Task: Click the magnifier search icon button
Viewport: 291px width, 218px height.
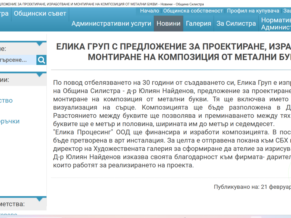Action: pyautogui.click(x=41, y=60)
